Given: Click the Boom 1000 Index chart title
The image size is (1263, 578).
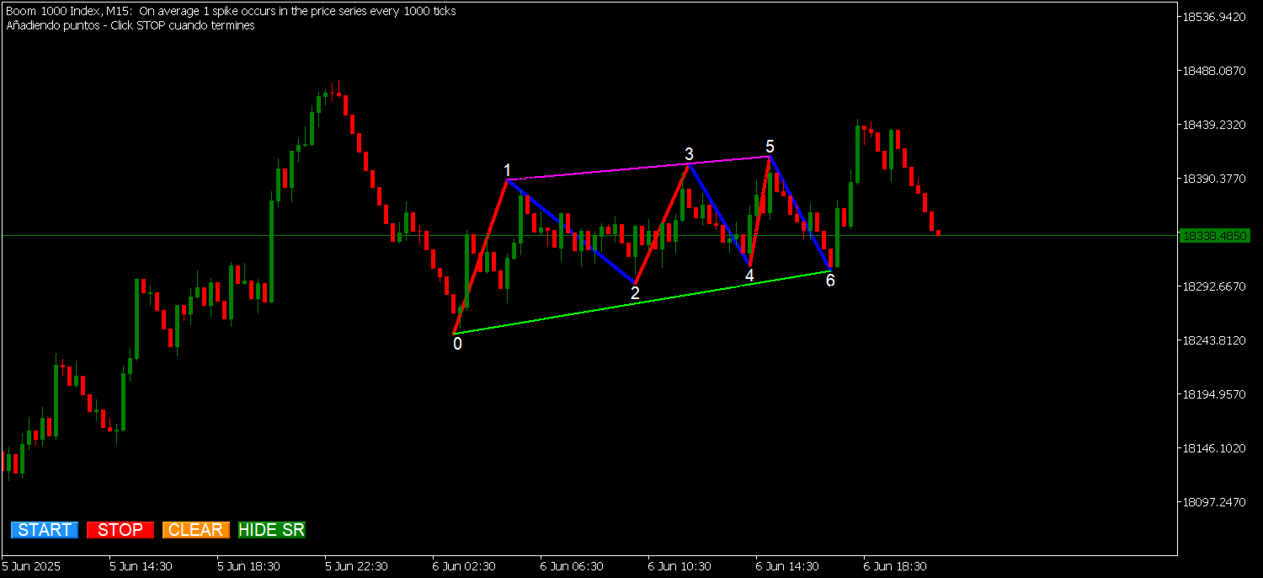Looking at the screenshot, I should [x=231, y=12].
